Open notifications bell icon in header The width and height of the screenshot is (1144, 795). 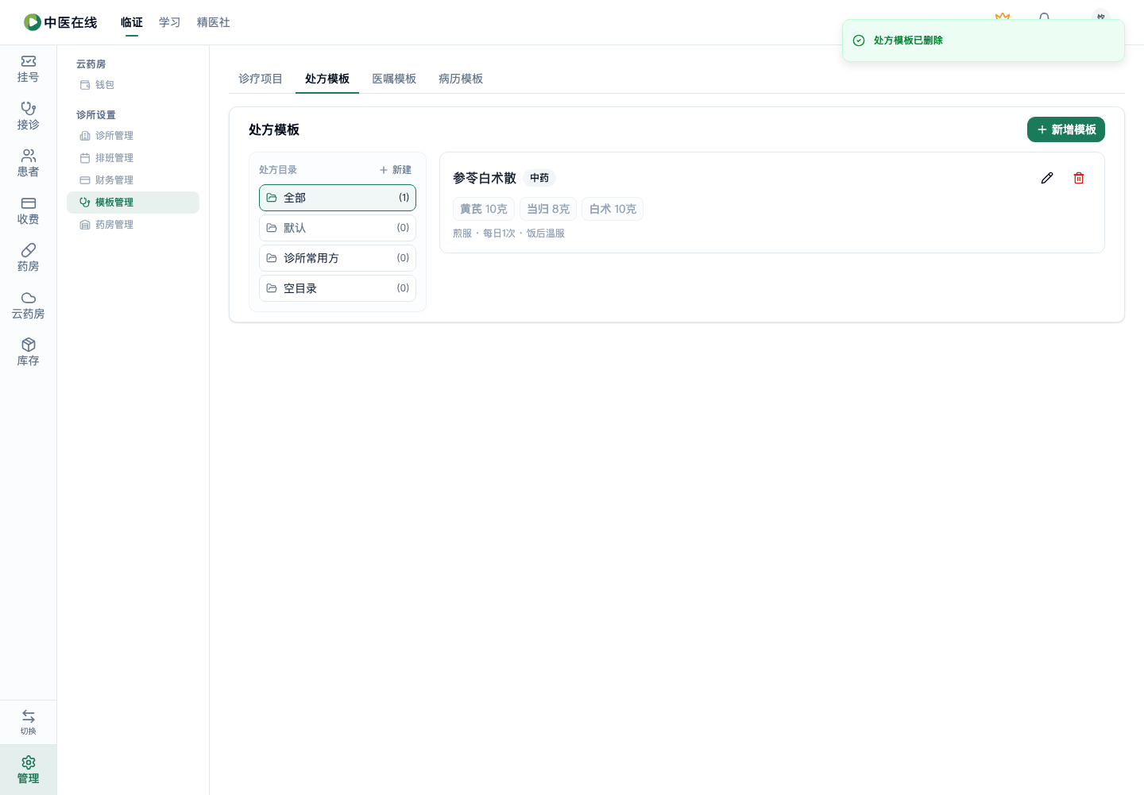coord(1044,16)
